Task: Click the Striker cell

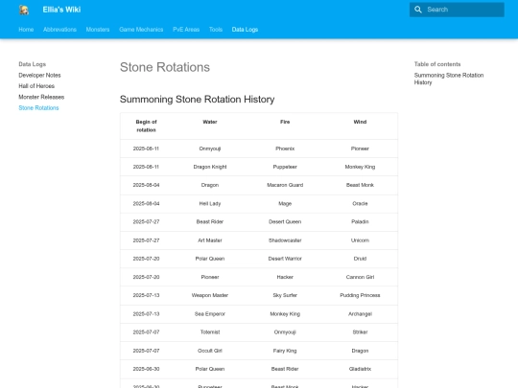Action: pos(360,331)
